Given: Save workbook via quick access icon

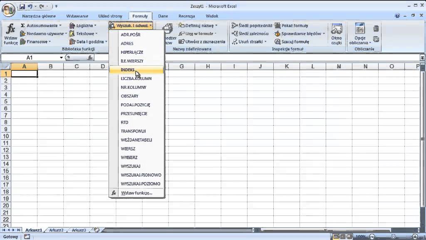Looking at the screenshot, I should click(22, 6).
